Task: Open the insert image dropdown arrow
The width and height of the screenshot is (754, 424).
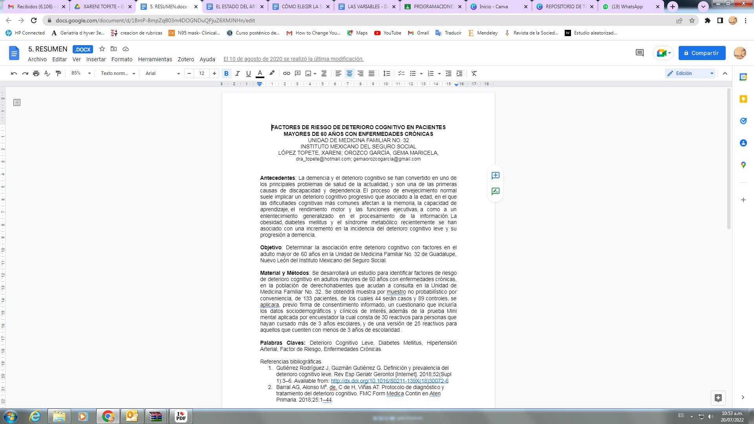Action: click(315, 73)
